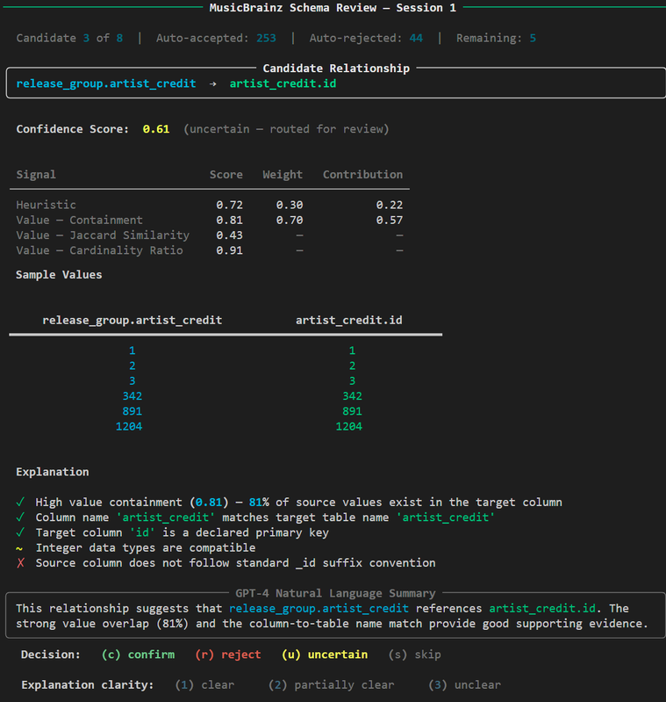Click the green checkmark beside High value containment
The image size is (666, 702).
pyautogui.click(x=20, y=503)
